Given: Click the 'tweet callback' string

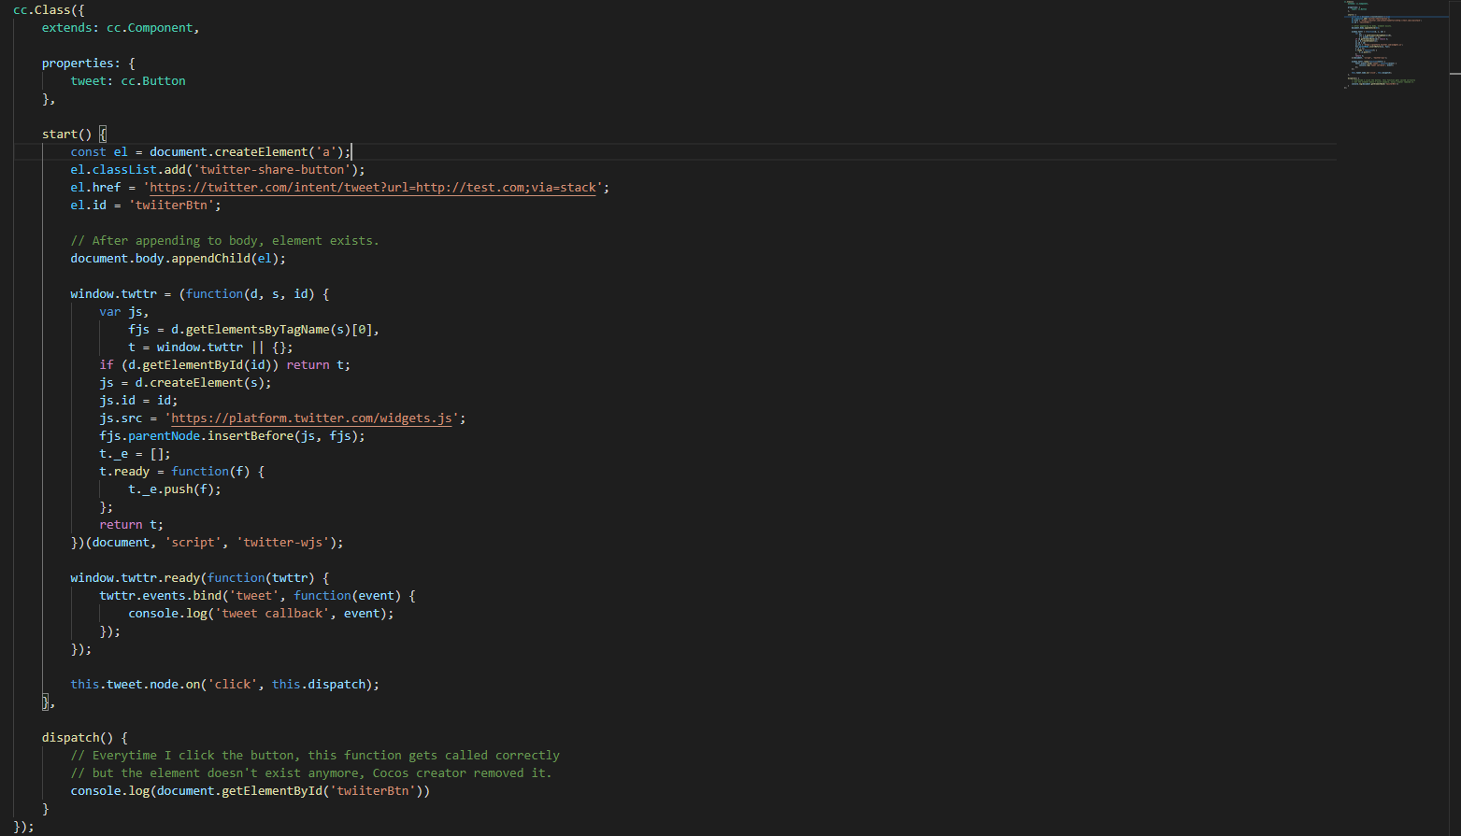Looking at the screenshot, I should [x=272, y=614].
